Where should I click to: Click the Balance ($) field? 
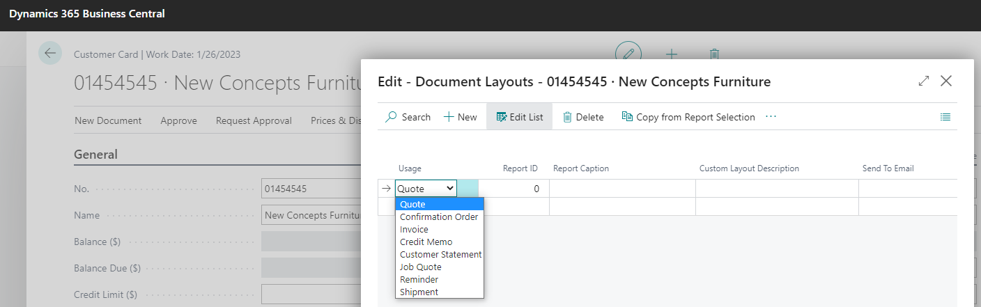pyautogui.click(x=311, y=242)
